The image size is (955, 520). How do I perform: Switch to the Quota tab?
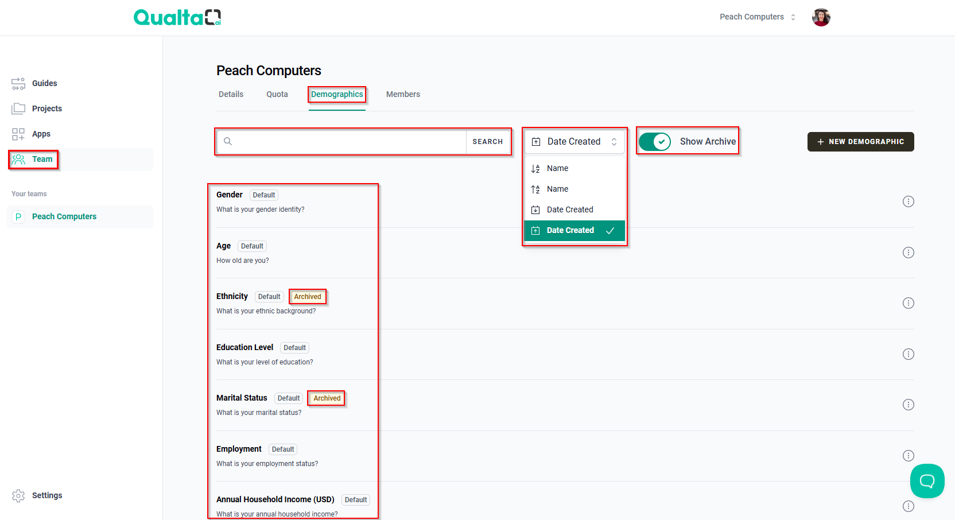(277, 94)
